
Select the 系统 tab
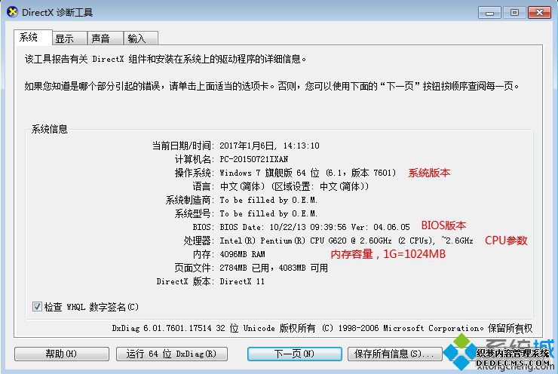(33, 37)
